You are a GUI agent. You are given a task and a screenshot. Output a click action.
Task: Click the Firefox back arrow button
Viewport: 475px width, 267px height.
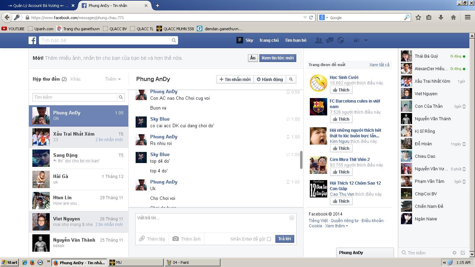7,17
